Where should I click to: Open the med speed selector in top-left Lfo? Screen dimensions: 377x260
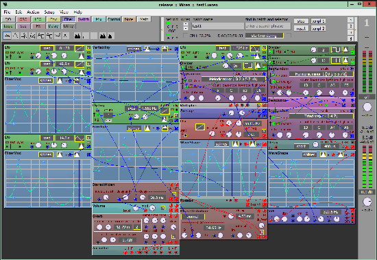coord(47,49)
